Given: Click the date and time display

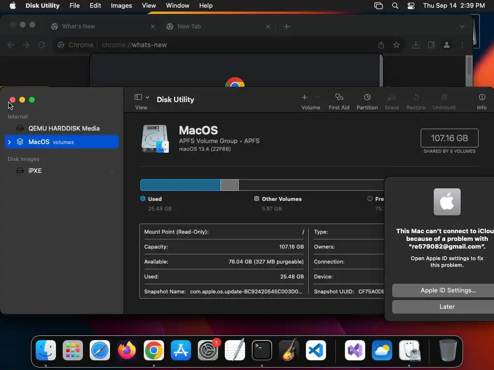Looking at the screenshot, I should (453, 6).
